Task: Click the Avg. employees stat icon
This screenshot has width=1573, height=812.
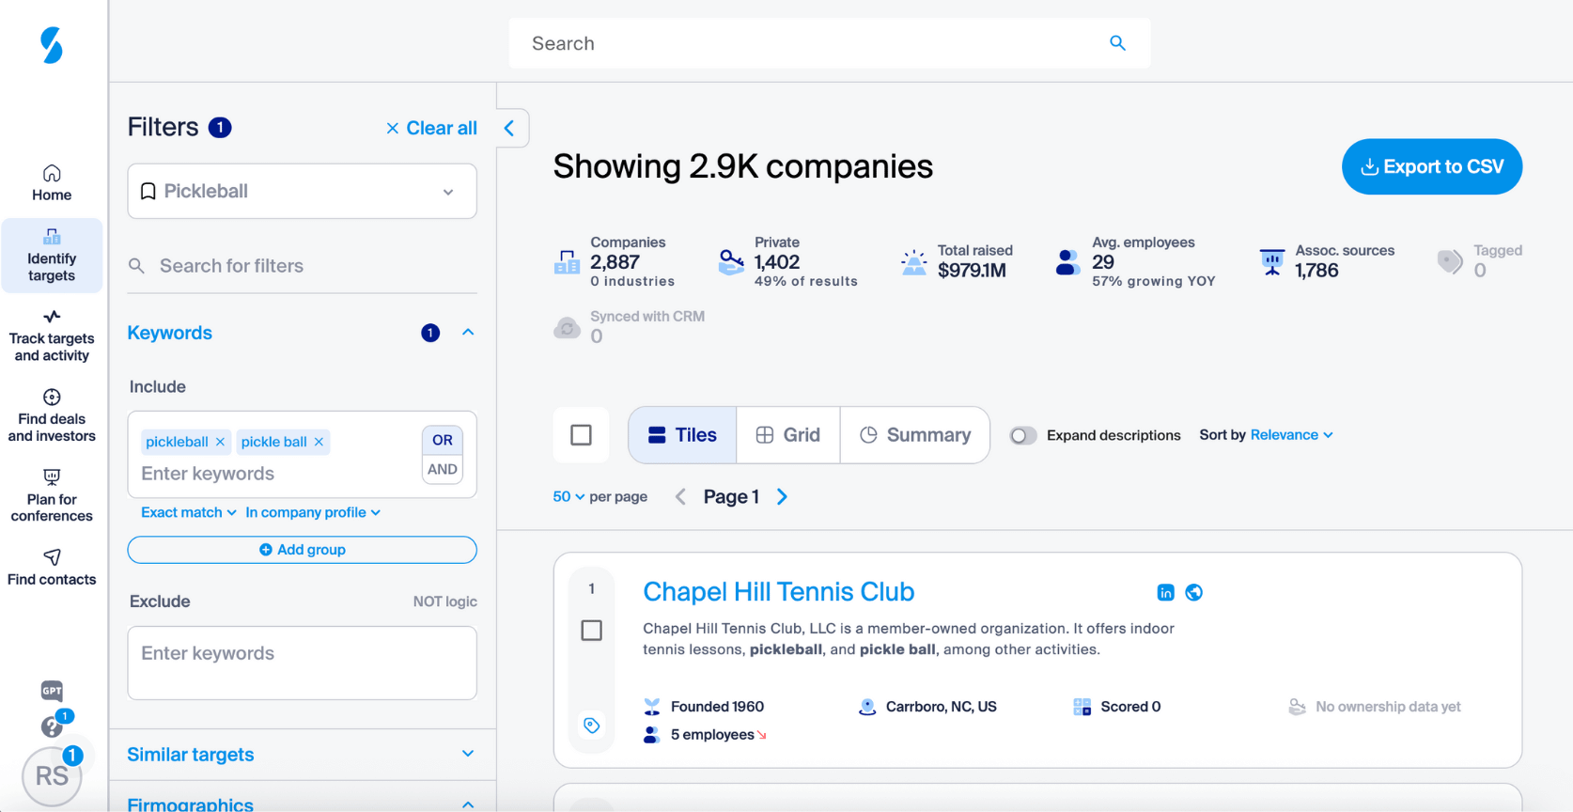Action: pyautogui.click(x=1067, y=262)
